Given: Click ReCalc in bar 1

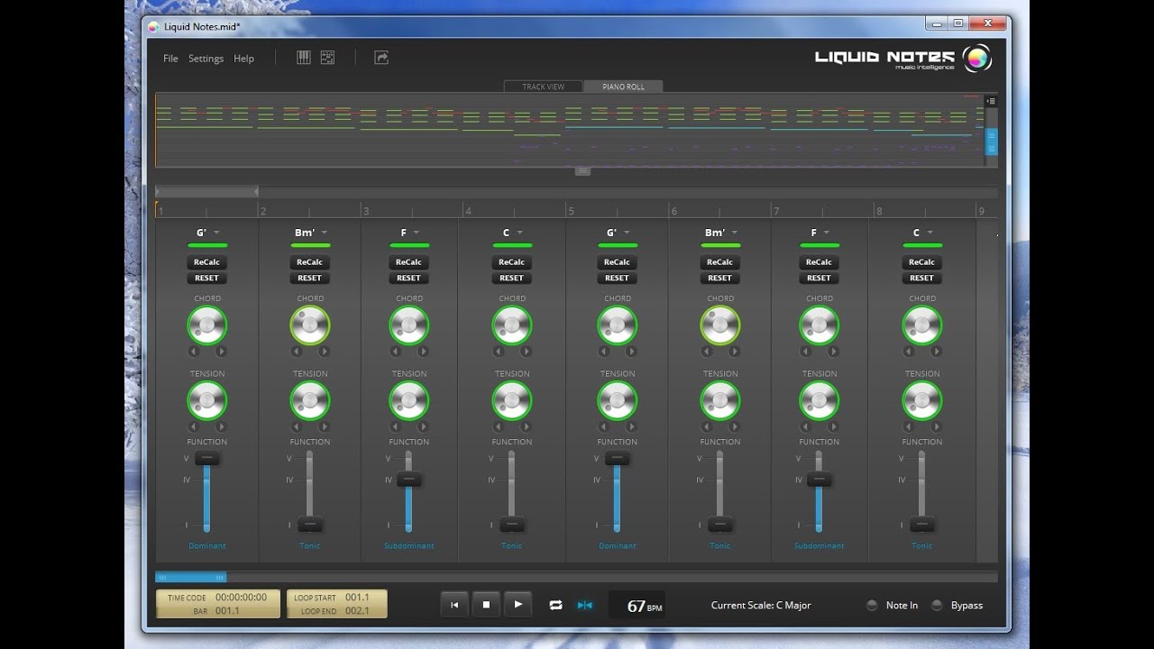Looking at the screenshot, I should pyautogui.click(x=207, y=262).
